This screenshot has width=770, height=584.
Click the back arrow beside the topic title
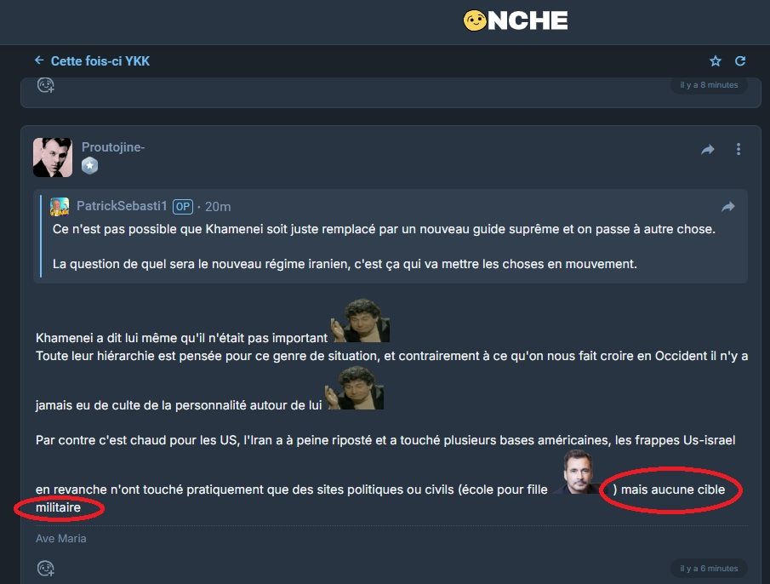(39, 60)
